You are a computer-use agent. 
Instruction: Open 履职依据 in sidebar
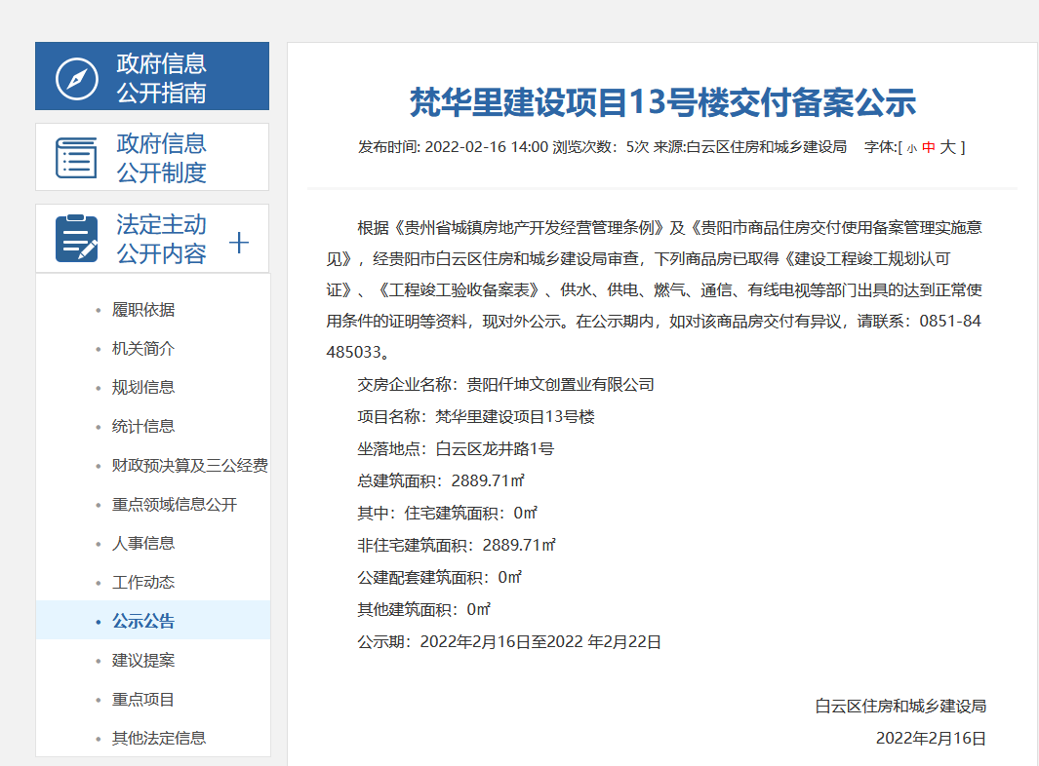click(x=143, y=310)
